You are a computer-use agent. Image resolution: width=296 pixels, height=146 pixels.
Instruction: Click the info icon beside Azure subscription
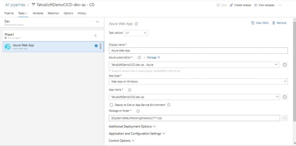coord(139,58)
